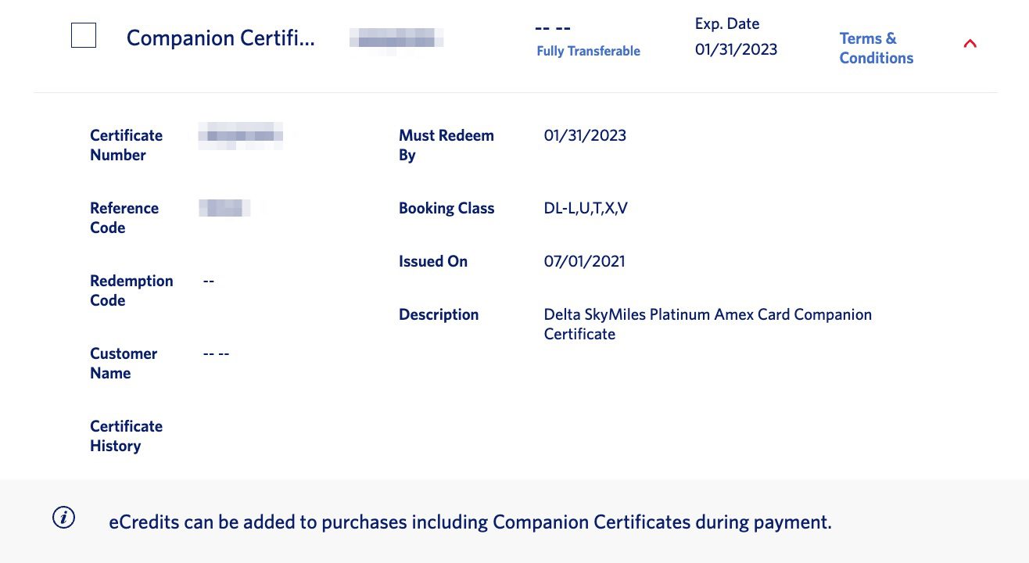The width and height of the screenshot is (1029, 563).
Task: Click the Booking Class value DL-L,U,T,X,V
Action: (586, 208)
